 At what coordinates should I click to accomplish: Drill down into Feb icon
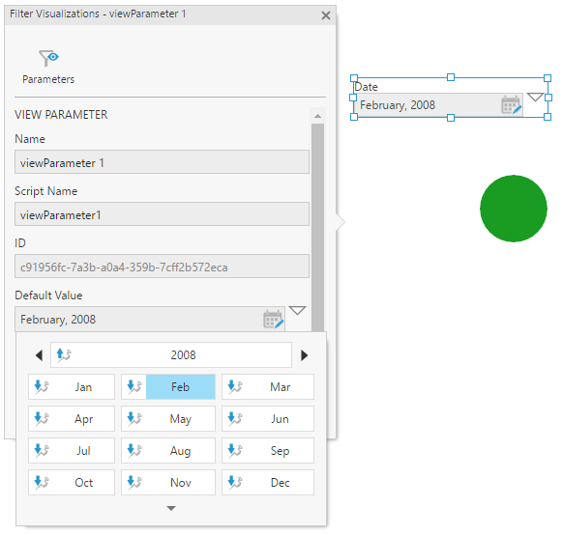pyautogui.click(x=134, y=386)
